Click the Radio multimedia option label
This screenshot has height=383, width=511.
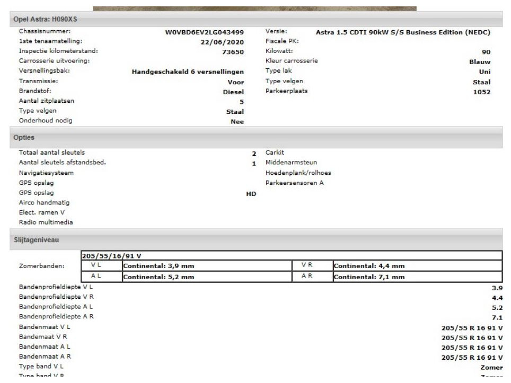(x=46, y=222)
